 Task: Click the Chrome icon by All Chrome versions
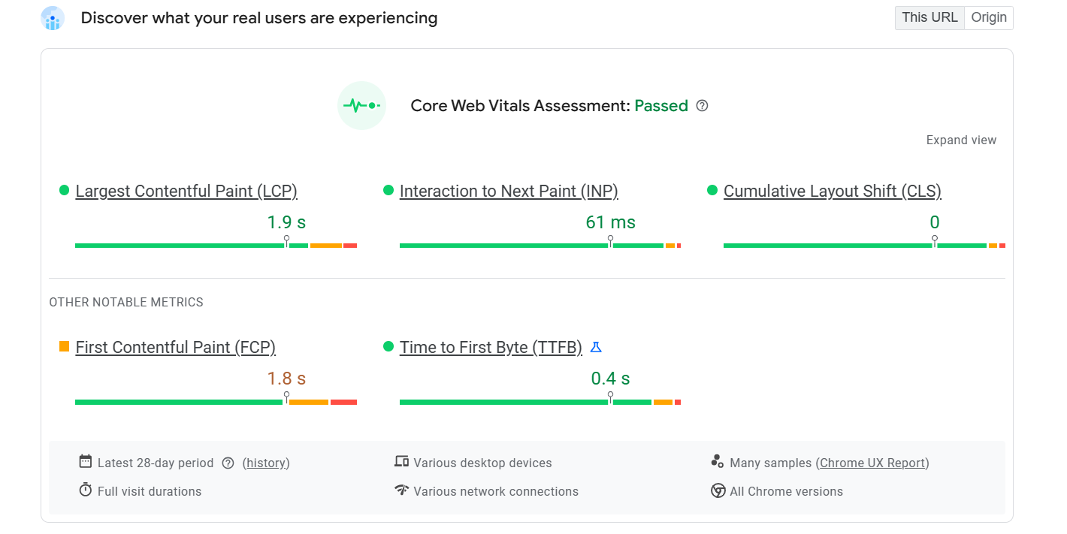[x=718, y=491]
